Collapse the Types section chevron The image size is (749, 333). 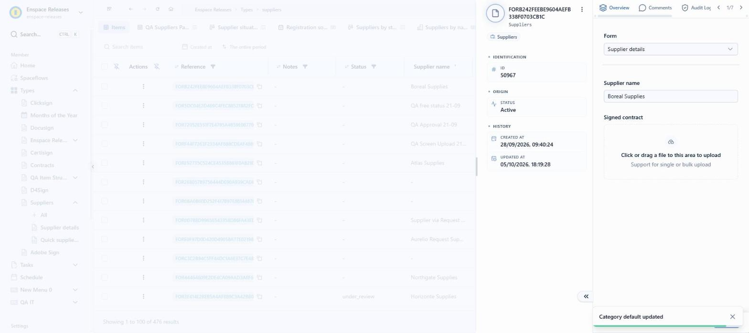point(75,91)
